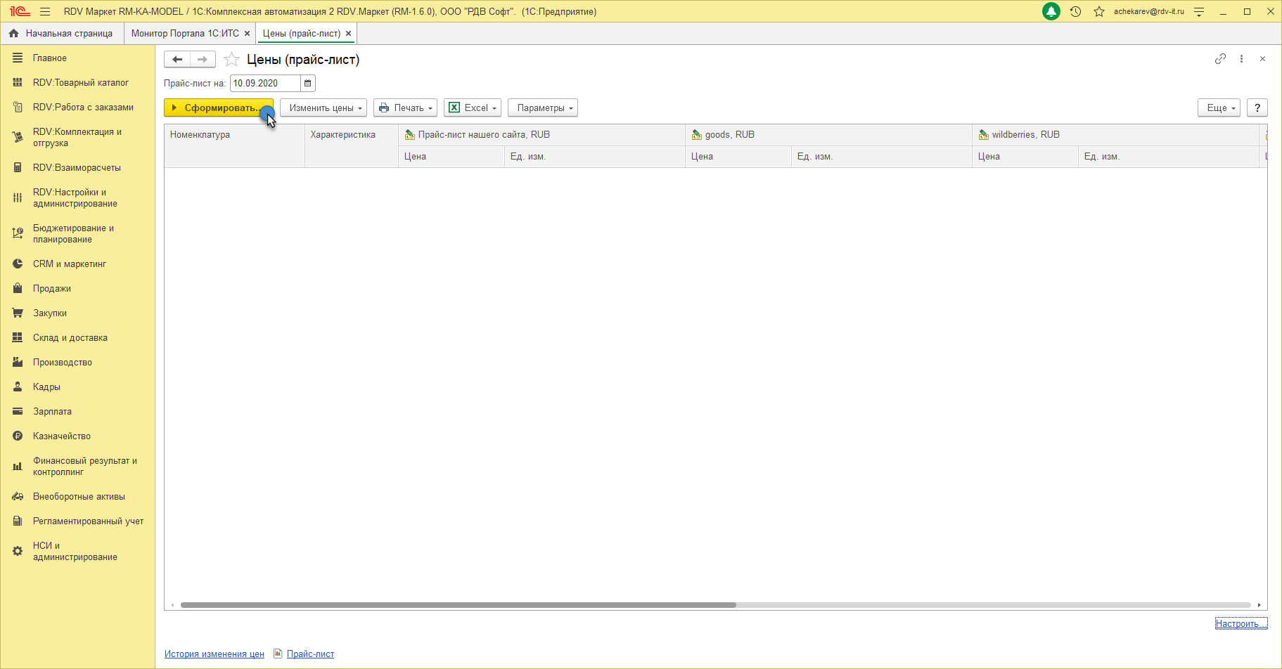Click the price list date input field
Image resolution: width=1282 pixels, height=669 pixels.
coord(264,84)
